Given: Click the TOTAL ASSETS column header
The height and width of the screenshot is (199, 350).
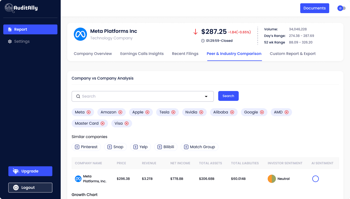Looking at the screenshot, I should coord(211,163).
